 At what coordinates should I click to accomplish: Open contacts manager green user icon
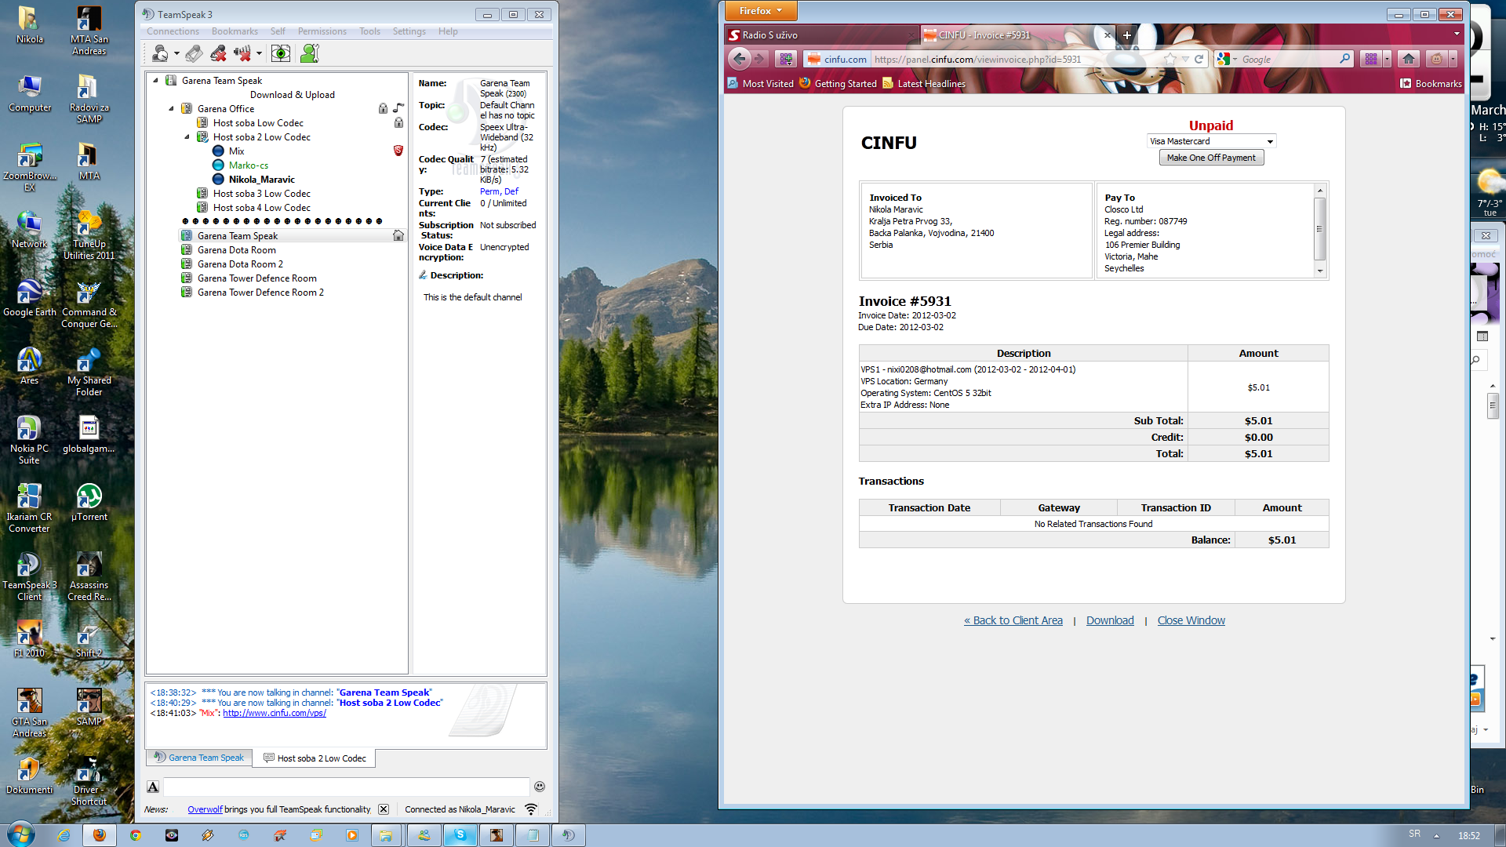tap(309, 53)
